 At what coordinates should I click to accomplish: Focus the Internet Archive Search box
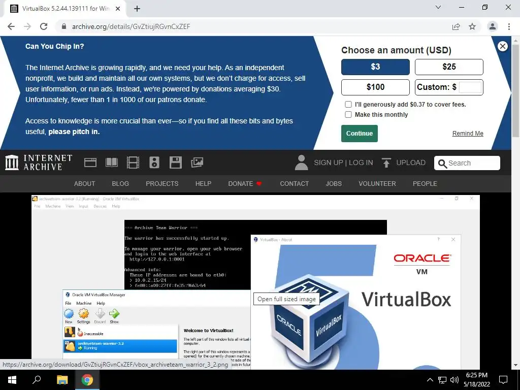(467, 163)
